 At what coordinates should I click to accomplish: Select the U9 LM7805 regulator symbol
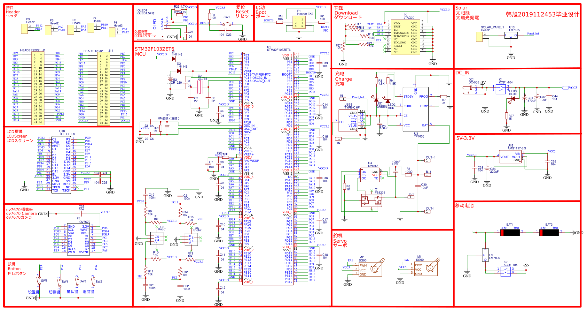coord(485,255)
